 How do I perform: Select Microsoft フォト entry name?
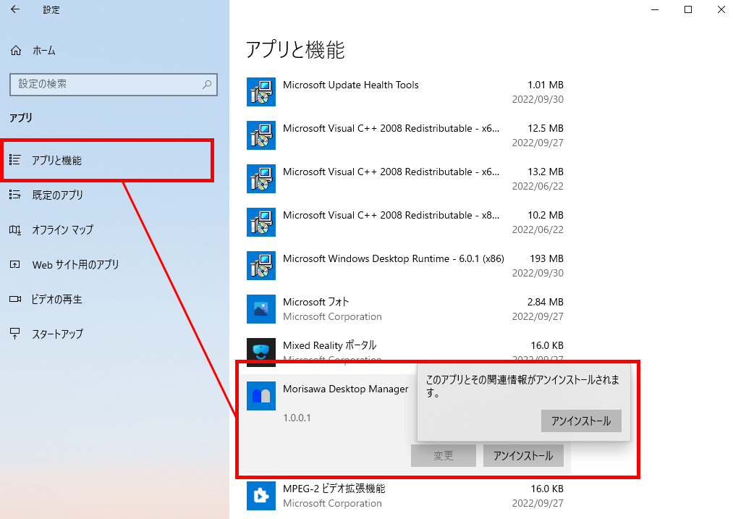316,302
